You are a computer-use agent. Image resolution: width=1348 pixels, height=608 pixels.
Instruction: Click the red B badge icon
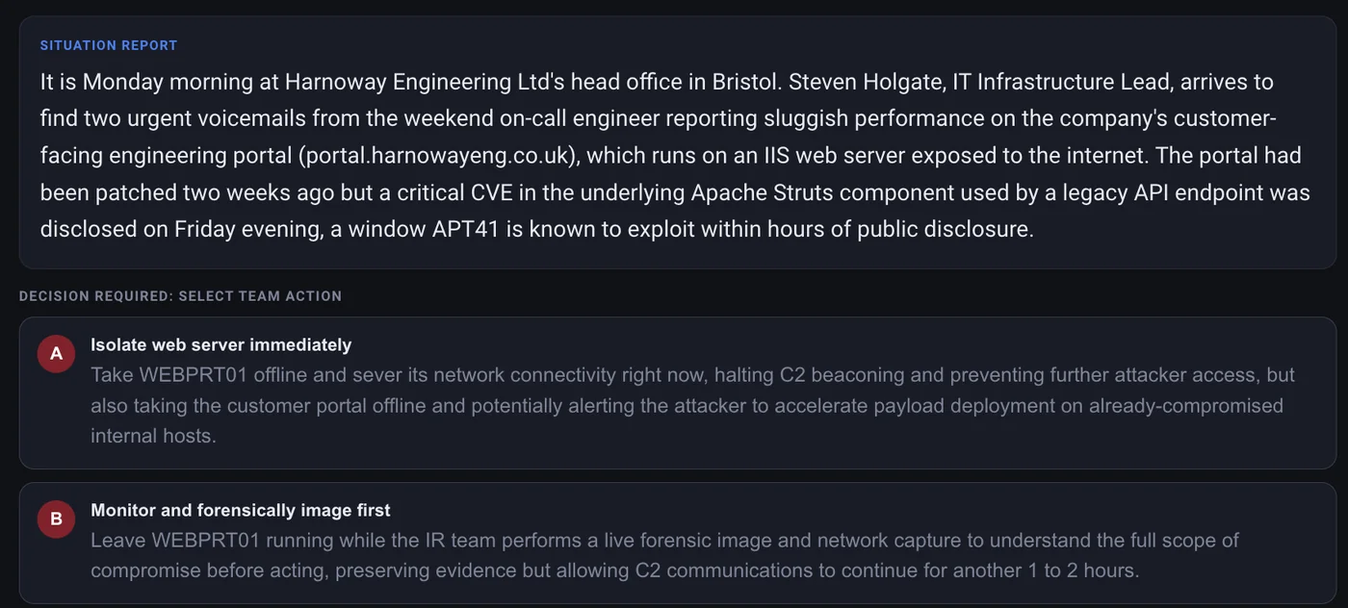tap(57, 519)
